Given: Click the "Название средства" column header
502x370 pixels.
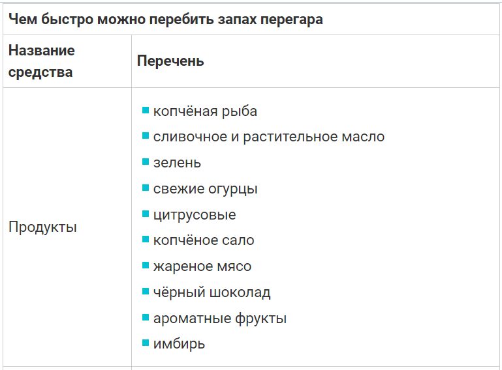Looking at the screenshot, I should click(42, 61).
